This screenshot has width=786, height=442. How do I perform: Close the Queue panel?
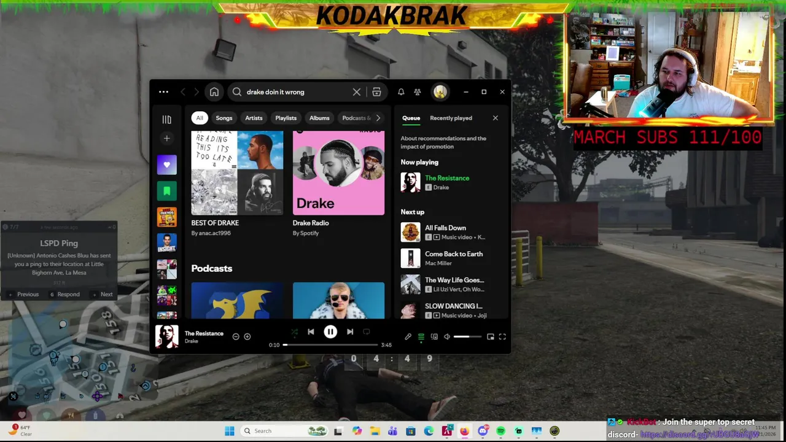point(496,118)
